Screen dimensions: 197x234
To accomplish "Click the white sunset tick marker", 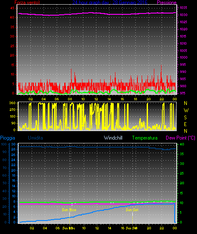I will point(132,215).
